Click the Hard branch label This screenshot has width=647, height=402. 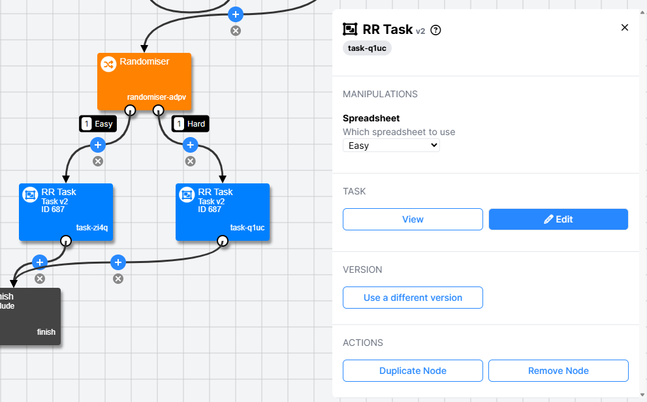click(190, 124)
